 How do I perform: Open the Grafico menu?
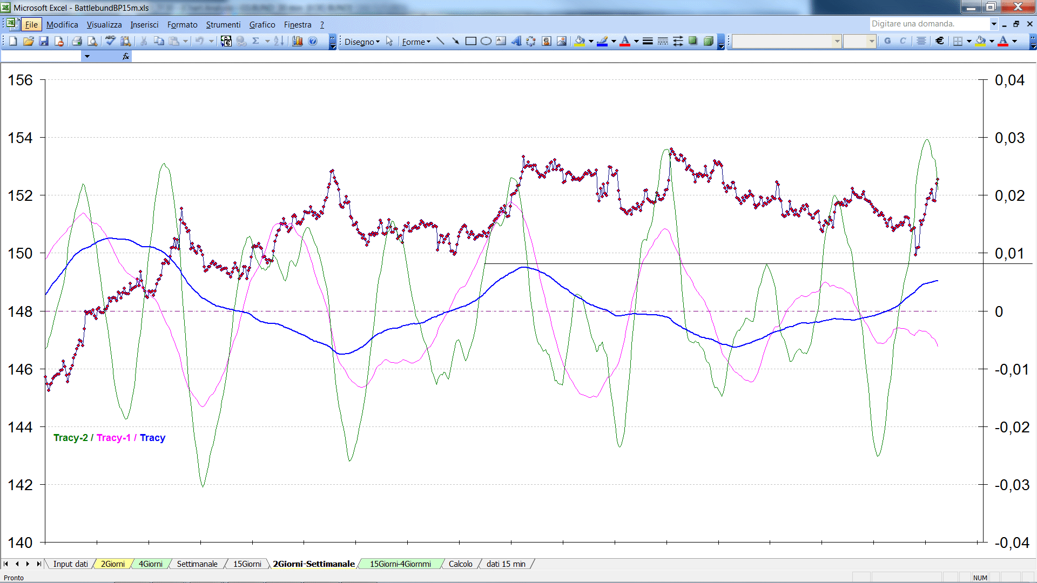pos(262,25)
